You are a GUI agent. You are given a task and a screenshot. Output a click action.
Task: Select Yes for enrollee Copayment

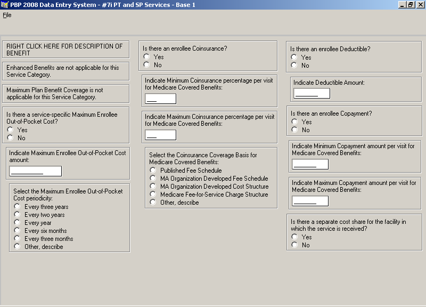pos(294,122)
